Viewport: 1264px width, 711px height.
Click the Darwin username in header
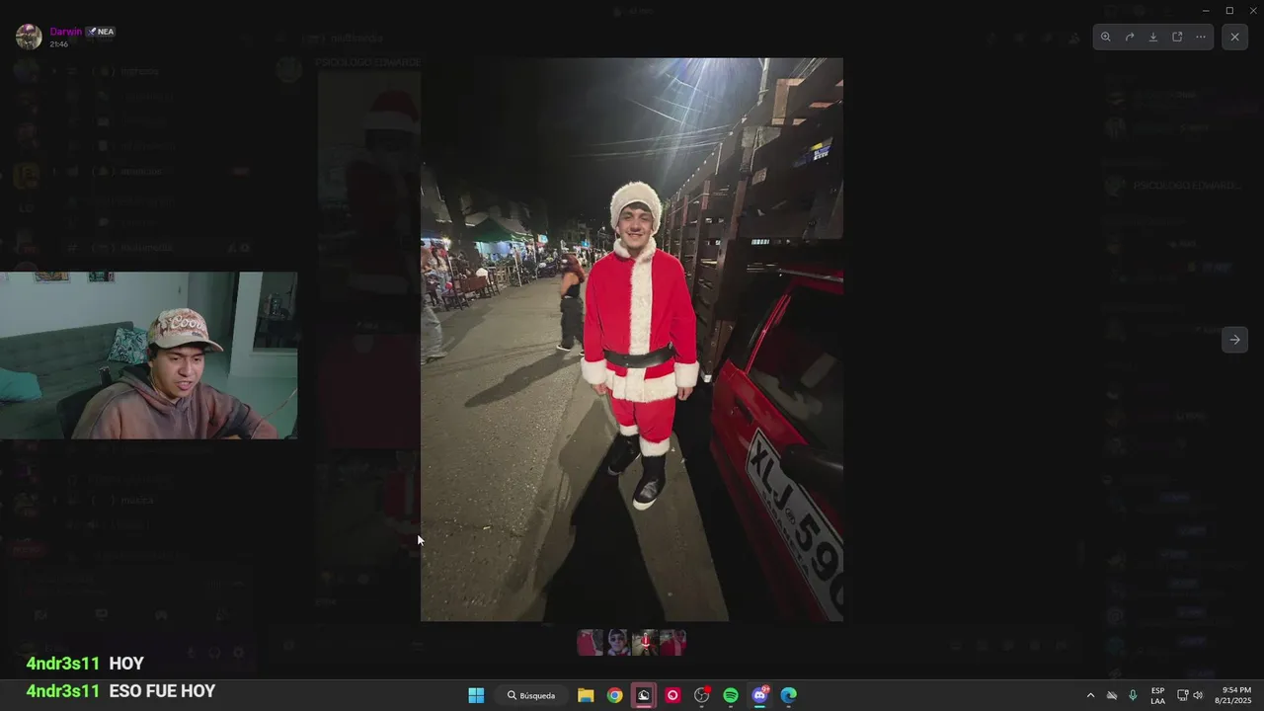pos(66,32)
